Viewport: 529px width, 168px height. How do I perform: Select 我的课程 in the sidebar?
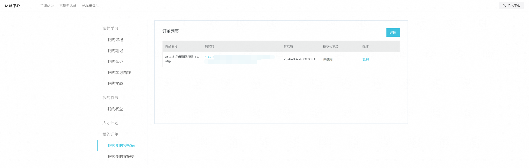[x=115, y=40]
